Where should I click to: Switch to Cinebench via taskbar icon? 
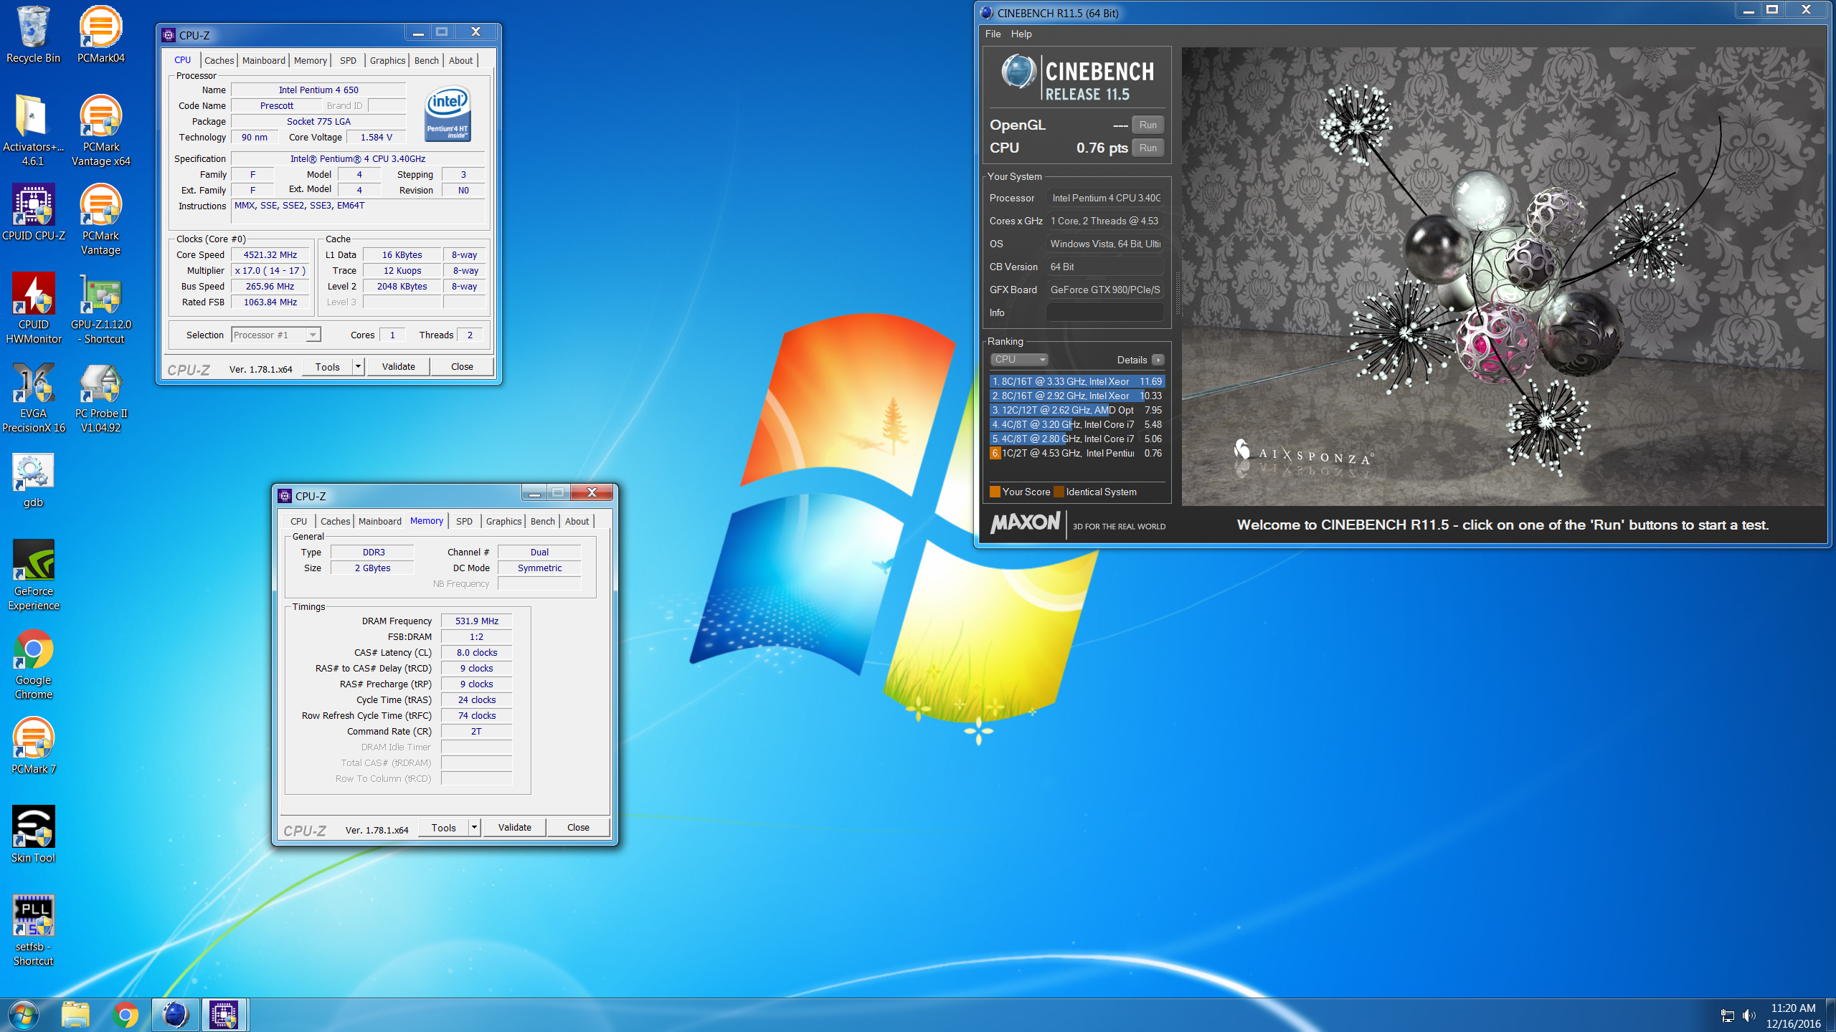click(175, 1015)
